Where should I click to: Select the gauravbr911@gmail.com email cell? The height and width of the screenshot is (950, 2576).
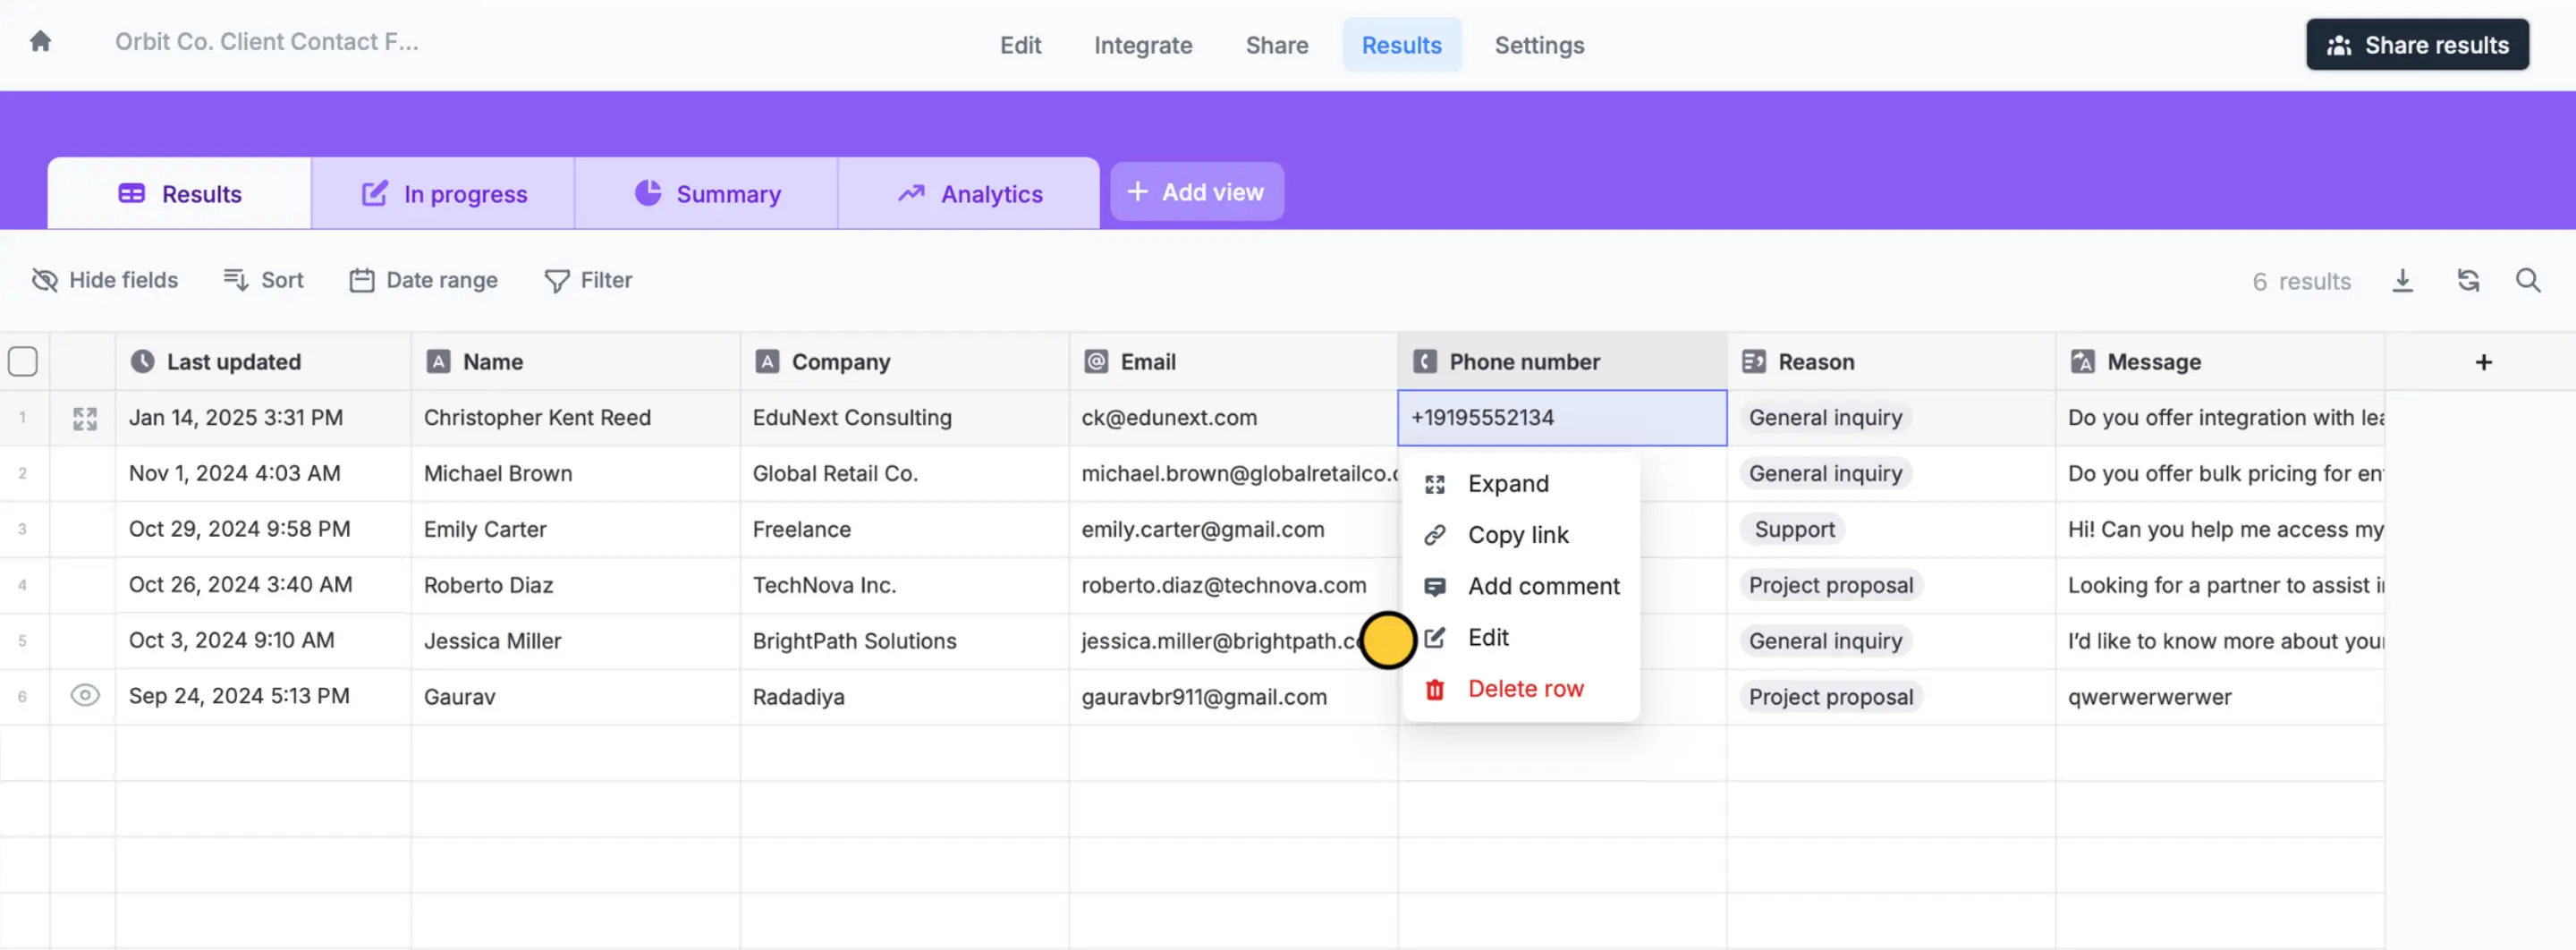[x=1233, y=697]
